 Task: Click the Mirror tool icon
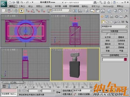tap(75, 11)
